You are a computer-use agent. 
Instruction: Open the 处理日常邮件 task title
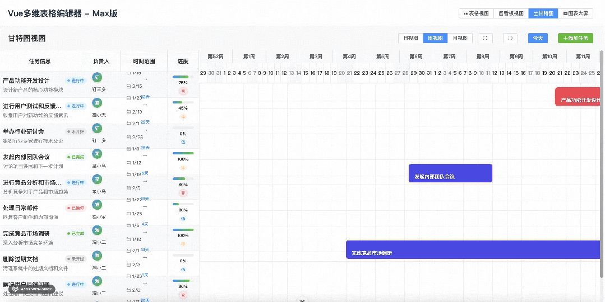(x=21, y=207)
